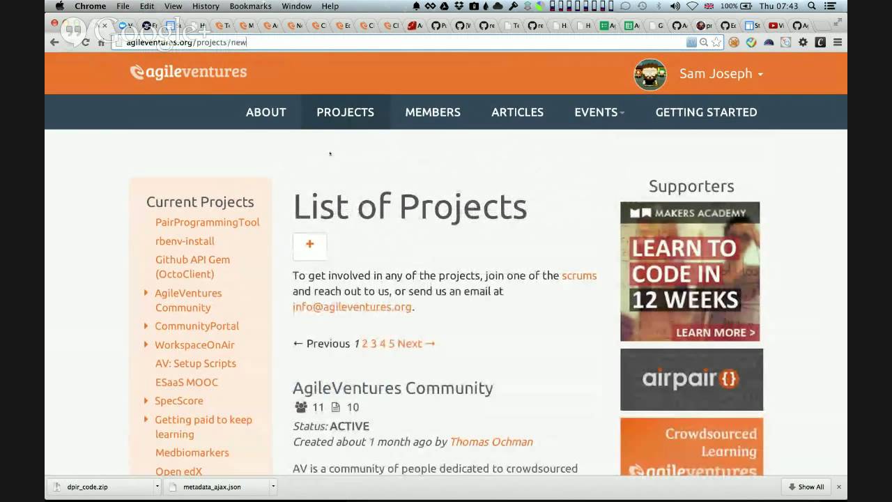
Task: Open the History menu
Action: tap(206, 6)
